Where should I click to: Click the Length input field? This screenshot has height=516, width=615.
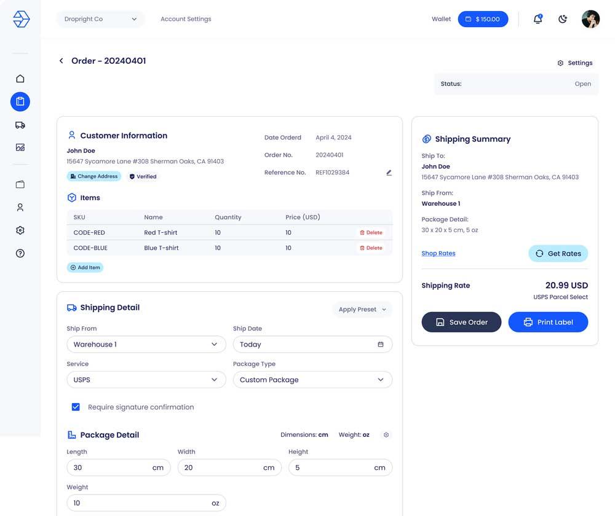coord(109,467)
